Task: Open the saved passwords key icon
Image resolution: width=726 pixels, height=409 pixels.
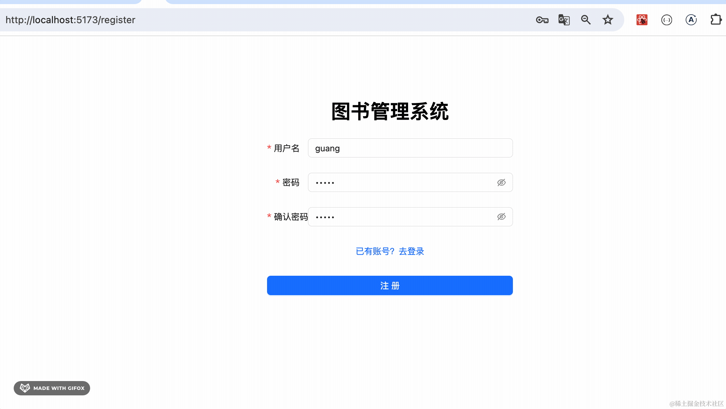Action: point(542,20)
